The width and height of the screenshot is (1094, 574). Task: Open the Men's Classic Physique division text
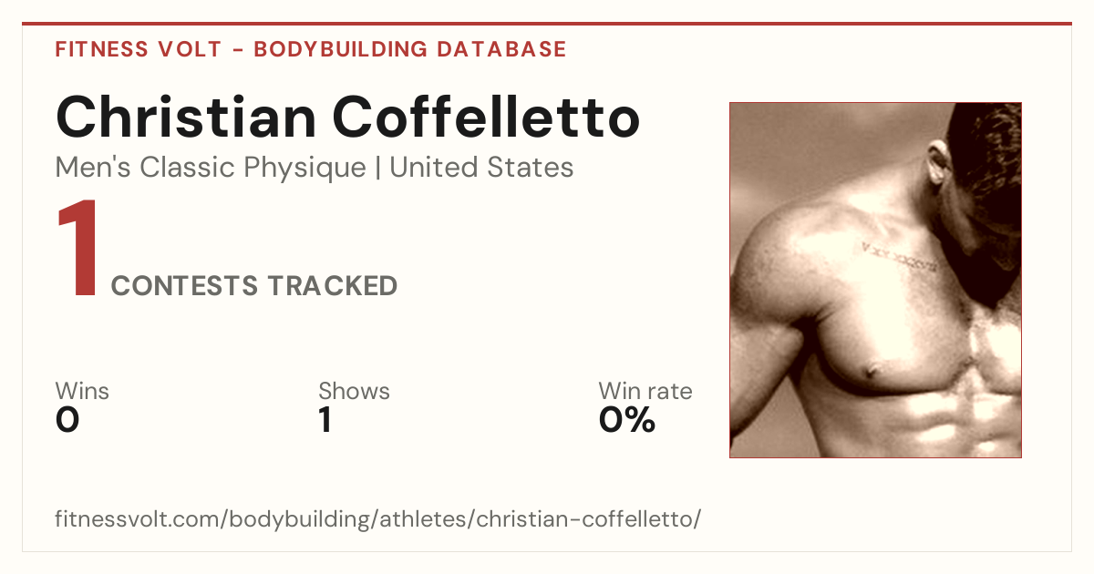(x=212, y=168)
